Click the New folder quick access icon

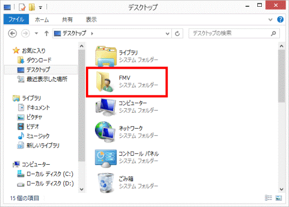click(32, 7)
